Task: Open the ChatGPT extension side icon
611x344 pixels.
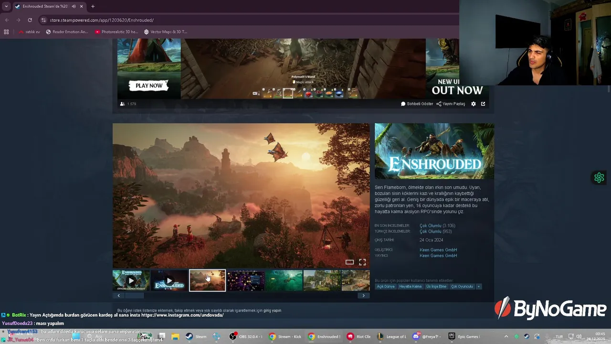Action: [x=599, y=178]
